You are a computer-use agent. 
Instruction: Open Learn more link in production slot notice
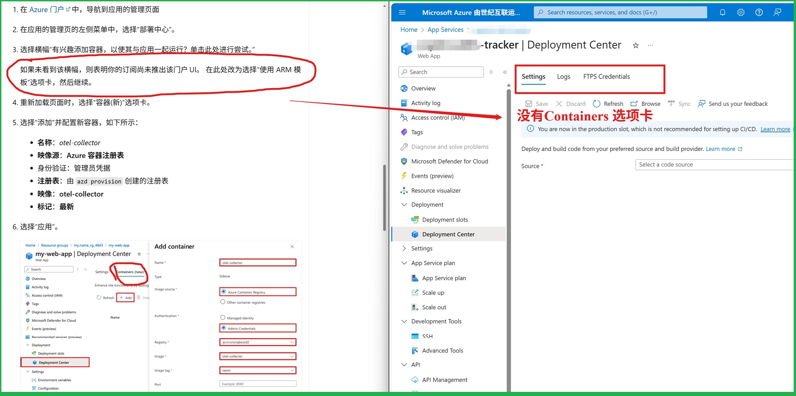click(775, 129)
